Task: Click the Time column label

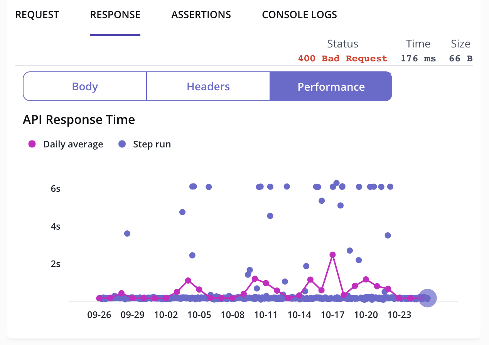Action: tap(418, 44)
